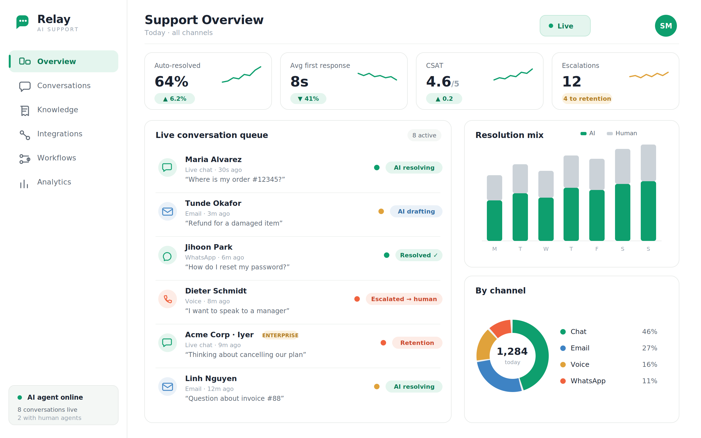Image resolution: width=701 pixels, height=438 pixels.
Task: Click the 64% Auto-resolved value
Action: coord(171,81)
